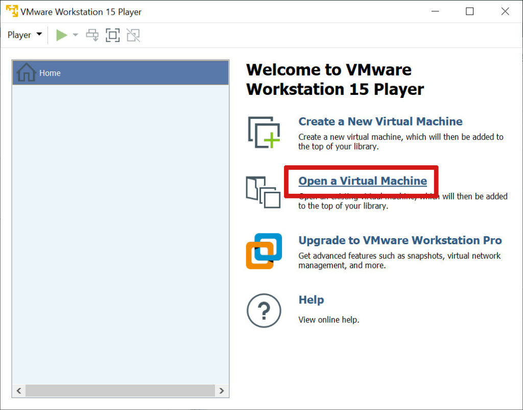Click the library scrollbar left arrow

point(19,391)
